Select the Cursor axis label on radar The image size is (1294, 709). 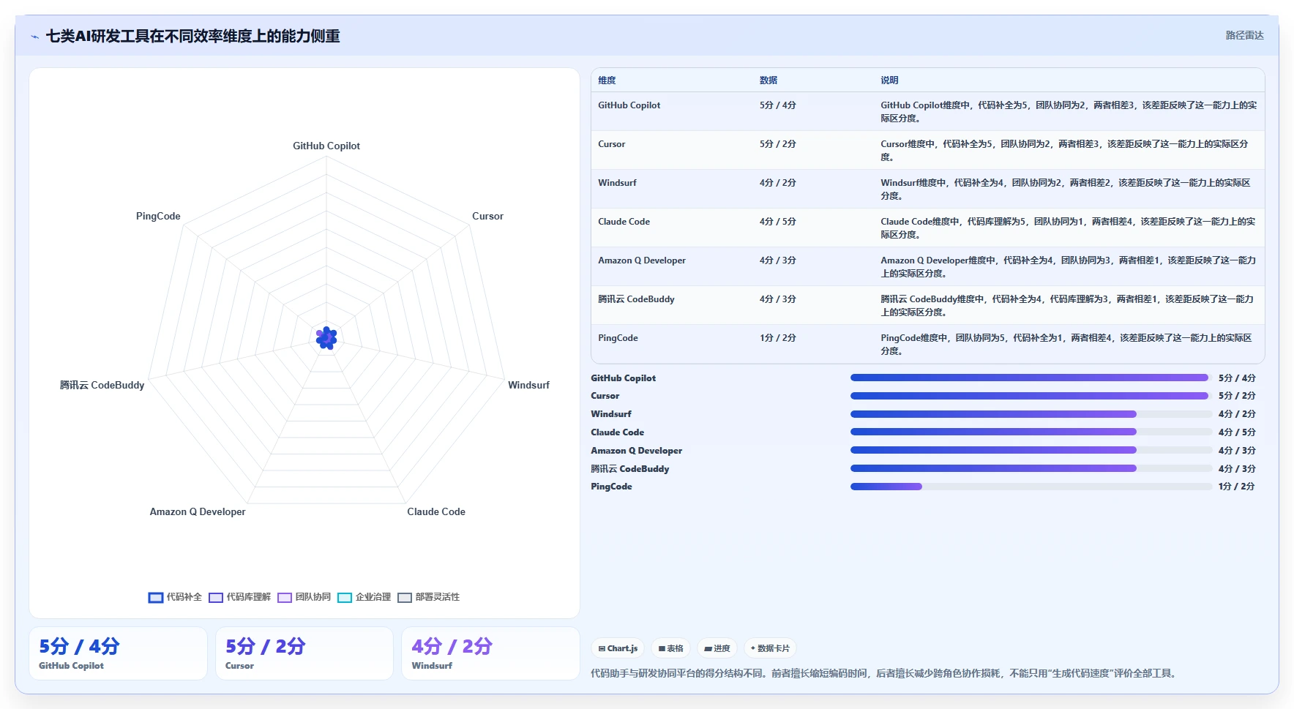click(x=487, y=216)
